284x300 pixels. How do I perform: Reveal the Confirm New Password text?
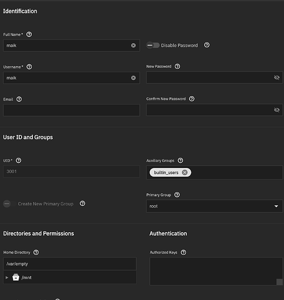(x=277, y=110)
